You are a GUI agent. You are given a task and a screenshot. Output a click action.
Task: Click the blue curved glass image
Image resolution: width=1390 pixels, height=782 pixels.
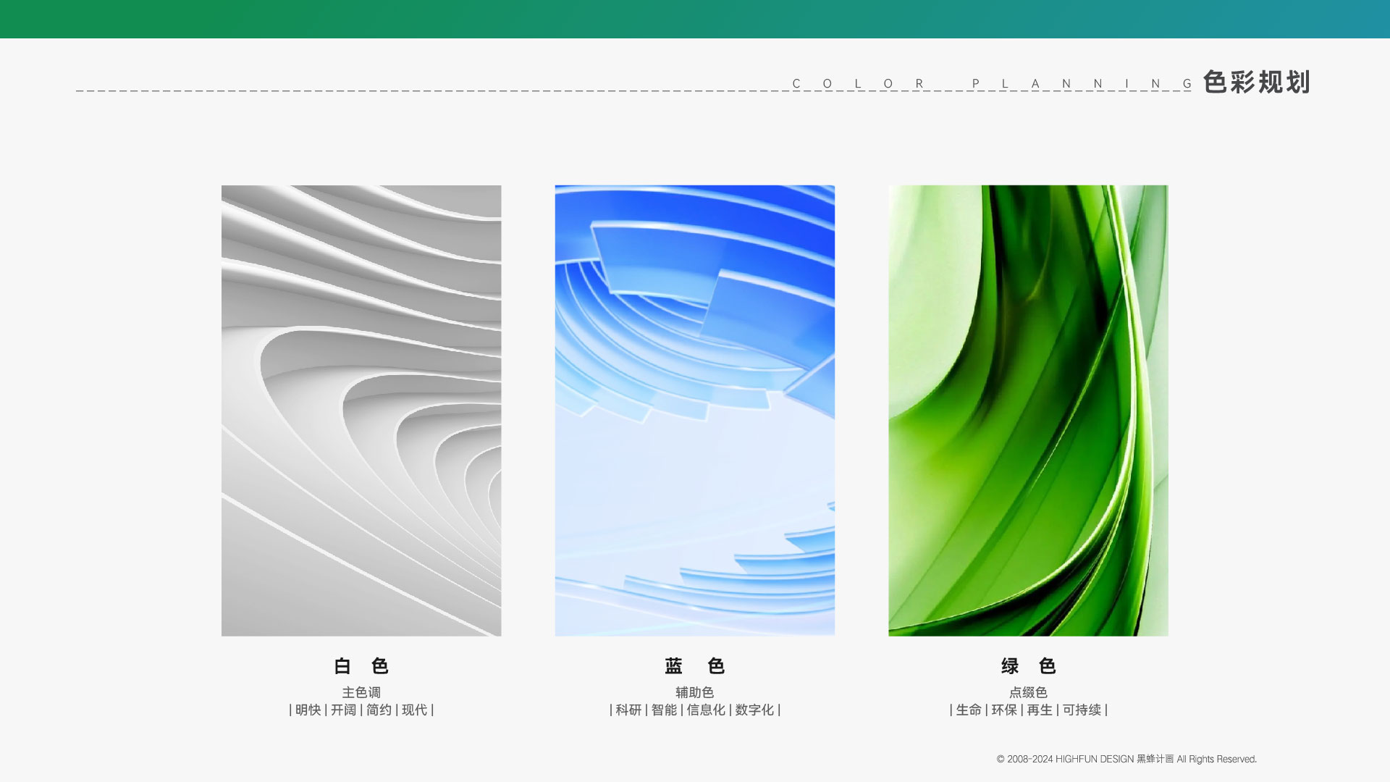694,411
